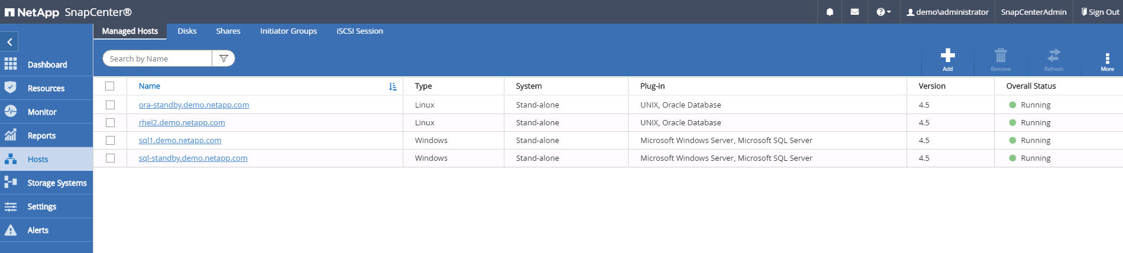
Task: Open the notifications bell icon
Action: point(830,12)
